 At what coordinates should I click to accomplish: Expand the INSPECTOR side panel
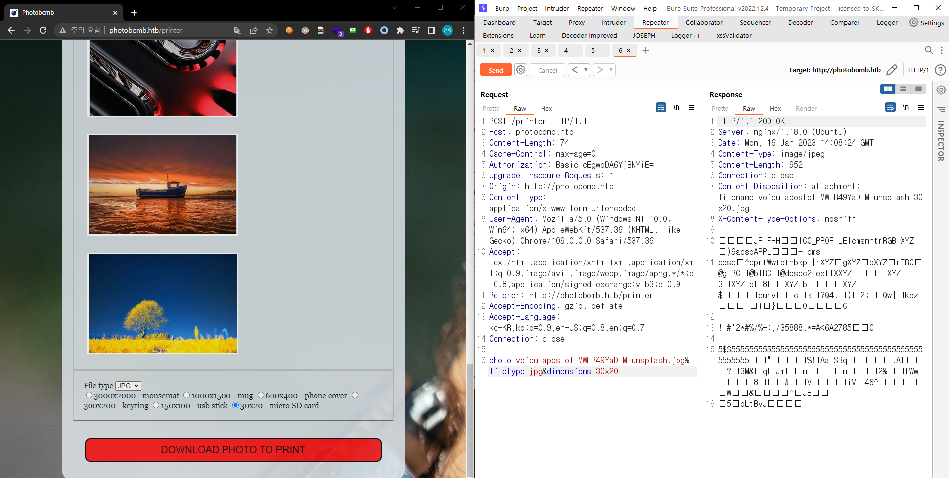point(941,141)
